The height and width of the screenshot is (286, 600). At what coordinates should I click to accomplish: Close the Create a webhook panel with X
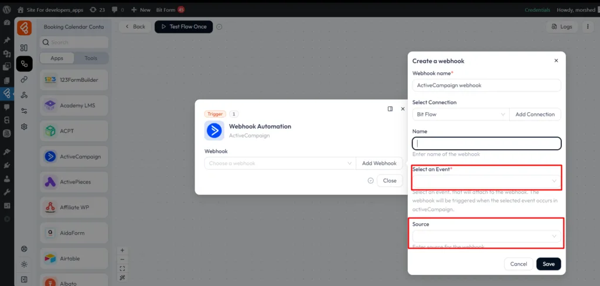(x=556, y=61)
